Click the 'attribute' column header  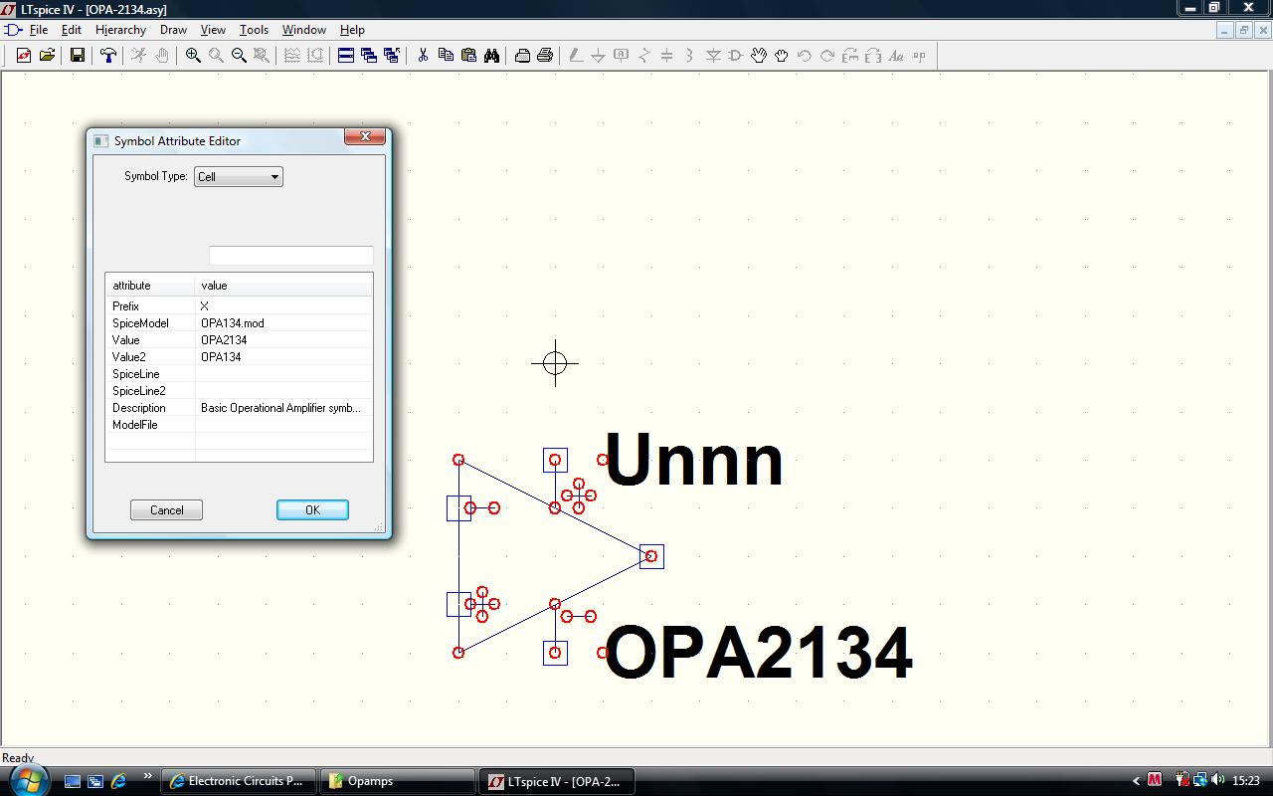pyautogui.click(x=150, y=286)
